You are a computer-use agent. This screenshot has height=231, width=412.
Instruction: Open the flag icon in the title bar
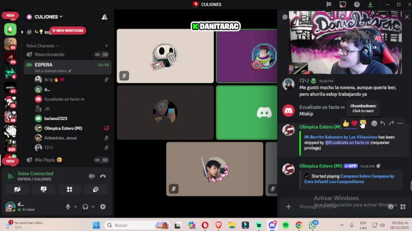[x=329, y=4]
